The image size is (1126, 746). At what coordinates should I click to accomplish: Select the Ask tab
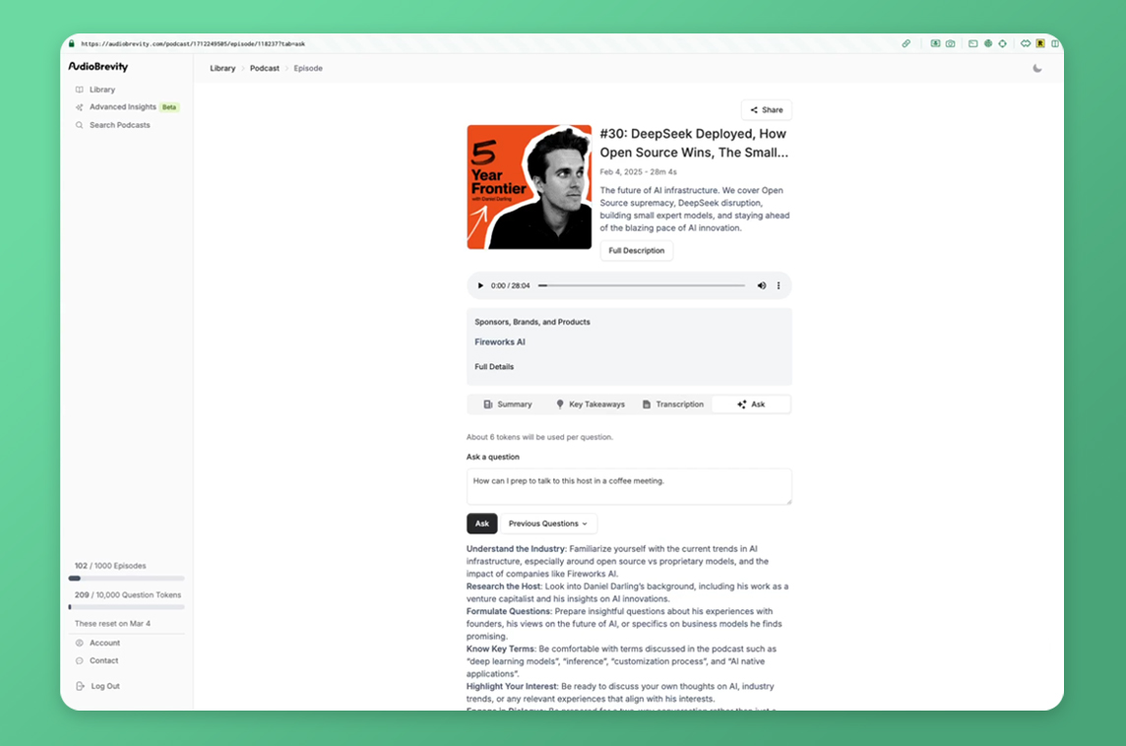(751, 404)
